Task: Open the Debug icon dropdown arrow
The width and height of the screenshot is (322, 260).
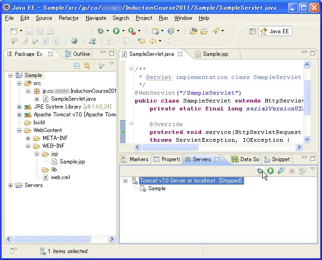Action: pyautogui.click(x=107, y=31)
